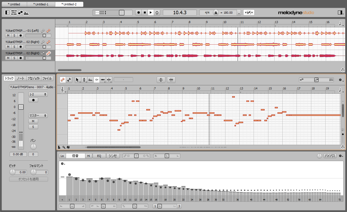This screenshot has width=347, height=212.
Task: Click the Hi button in sound editor
Action: (89, 156)
